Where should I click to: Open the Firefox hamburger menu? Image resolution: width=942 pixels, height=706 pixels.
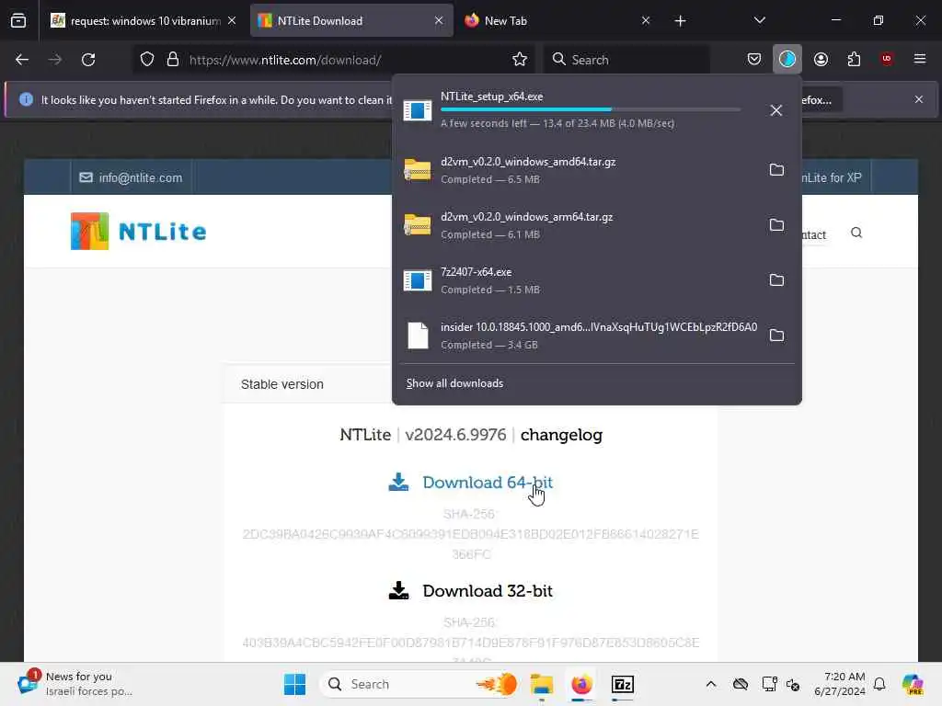click(920, 59)
